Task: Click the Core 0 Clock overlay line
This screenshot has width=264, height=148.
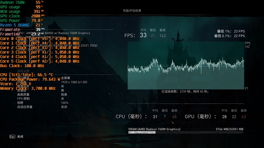Action: (x=40, y=38)
